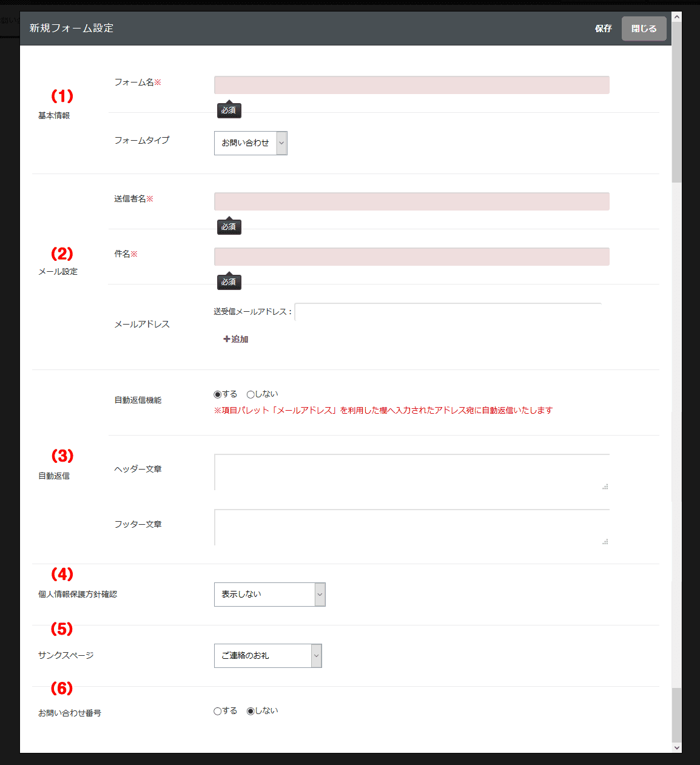Focus the フォーム名 input field
The image size is (700, 765).
pyautogui.click(x=411, y=85)
